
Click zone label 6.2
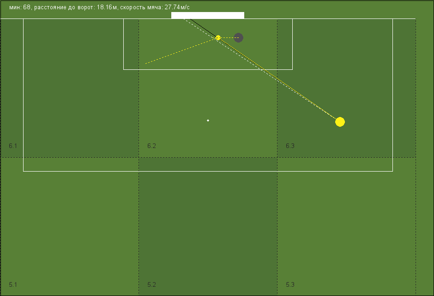coord(151,146)
